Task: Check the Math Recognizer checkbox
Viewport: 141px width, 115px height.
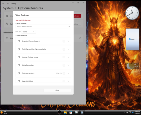Action: point(64,65)
